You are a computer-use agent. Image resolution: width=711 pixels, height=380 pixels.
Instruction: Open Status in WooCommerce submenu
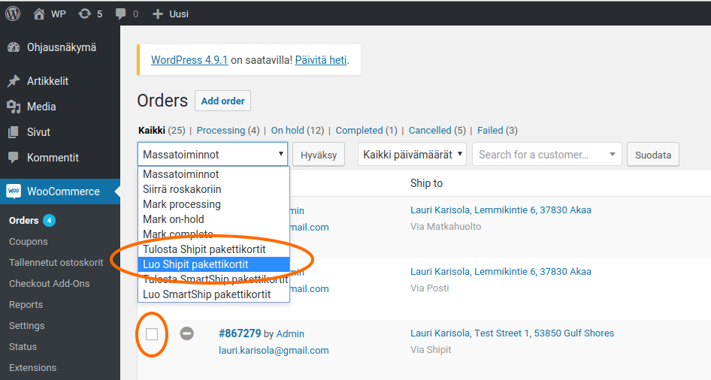coord(23,347)
